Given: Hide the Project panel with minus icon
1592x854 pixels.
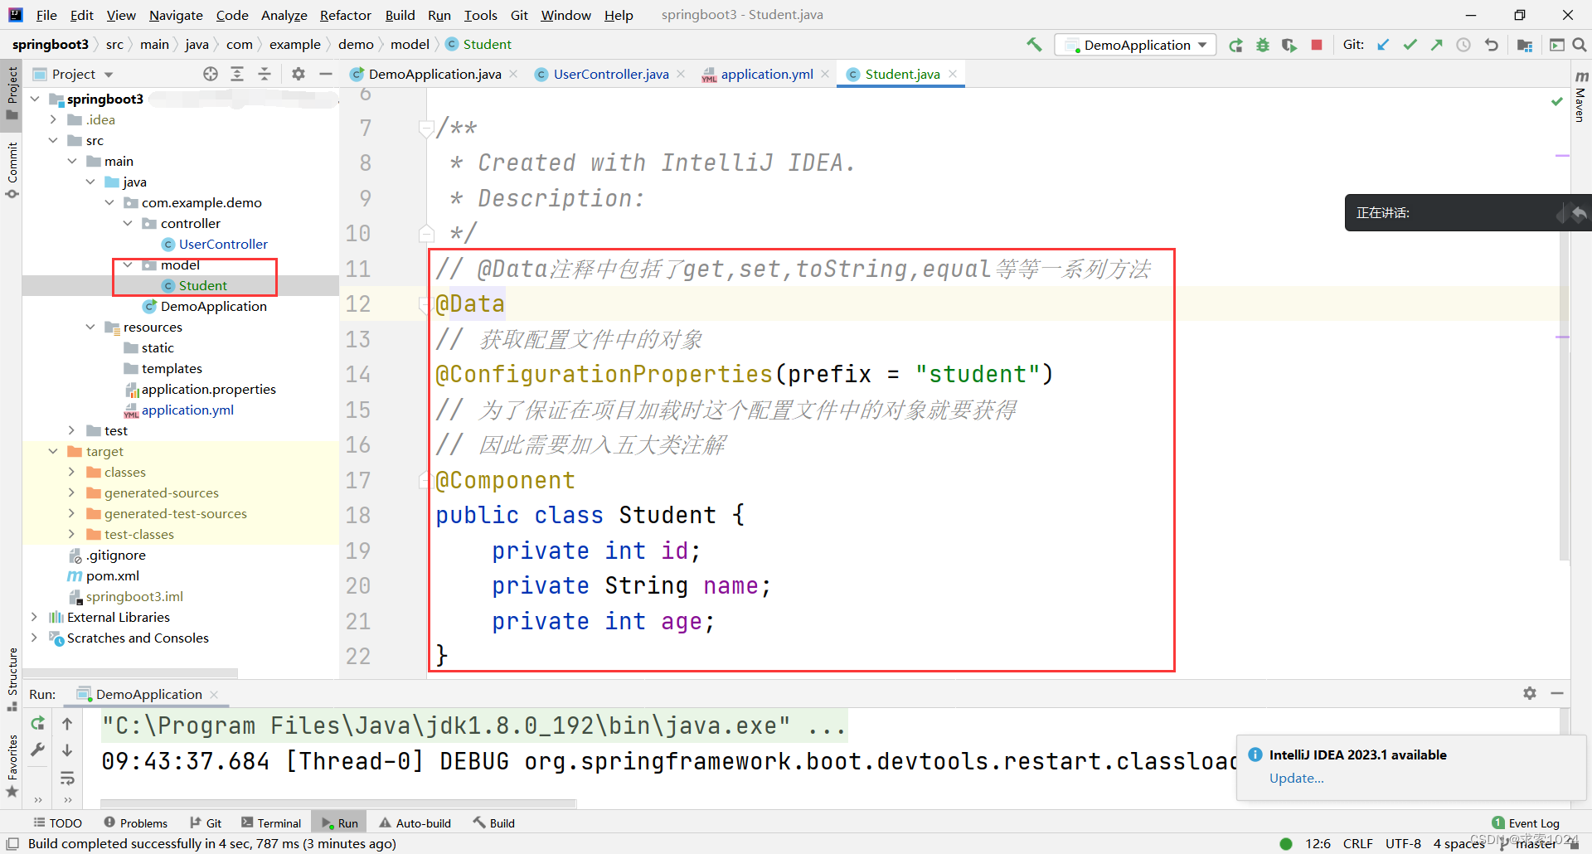Looking at the screenshot, I should (326, 74).
